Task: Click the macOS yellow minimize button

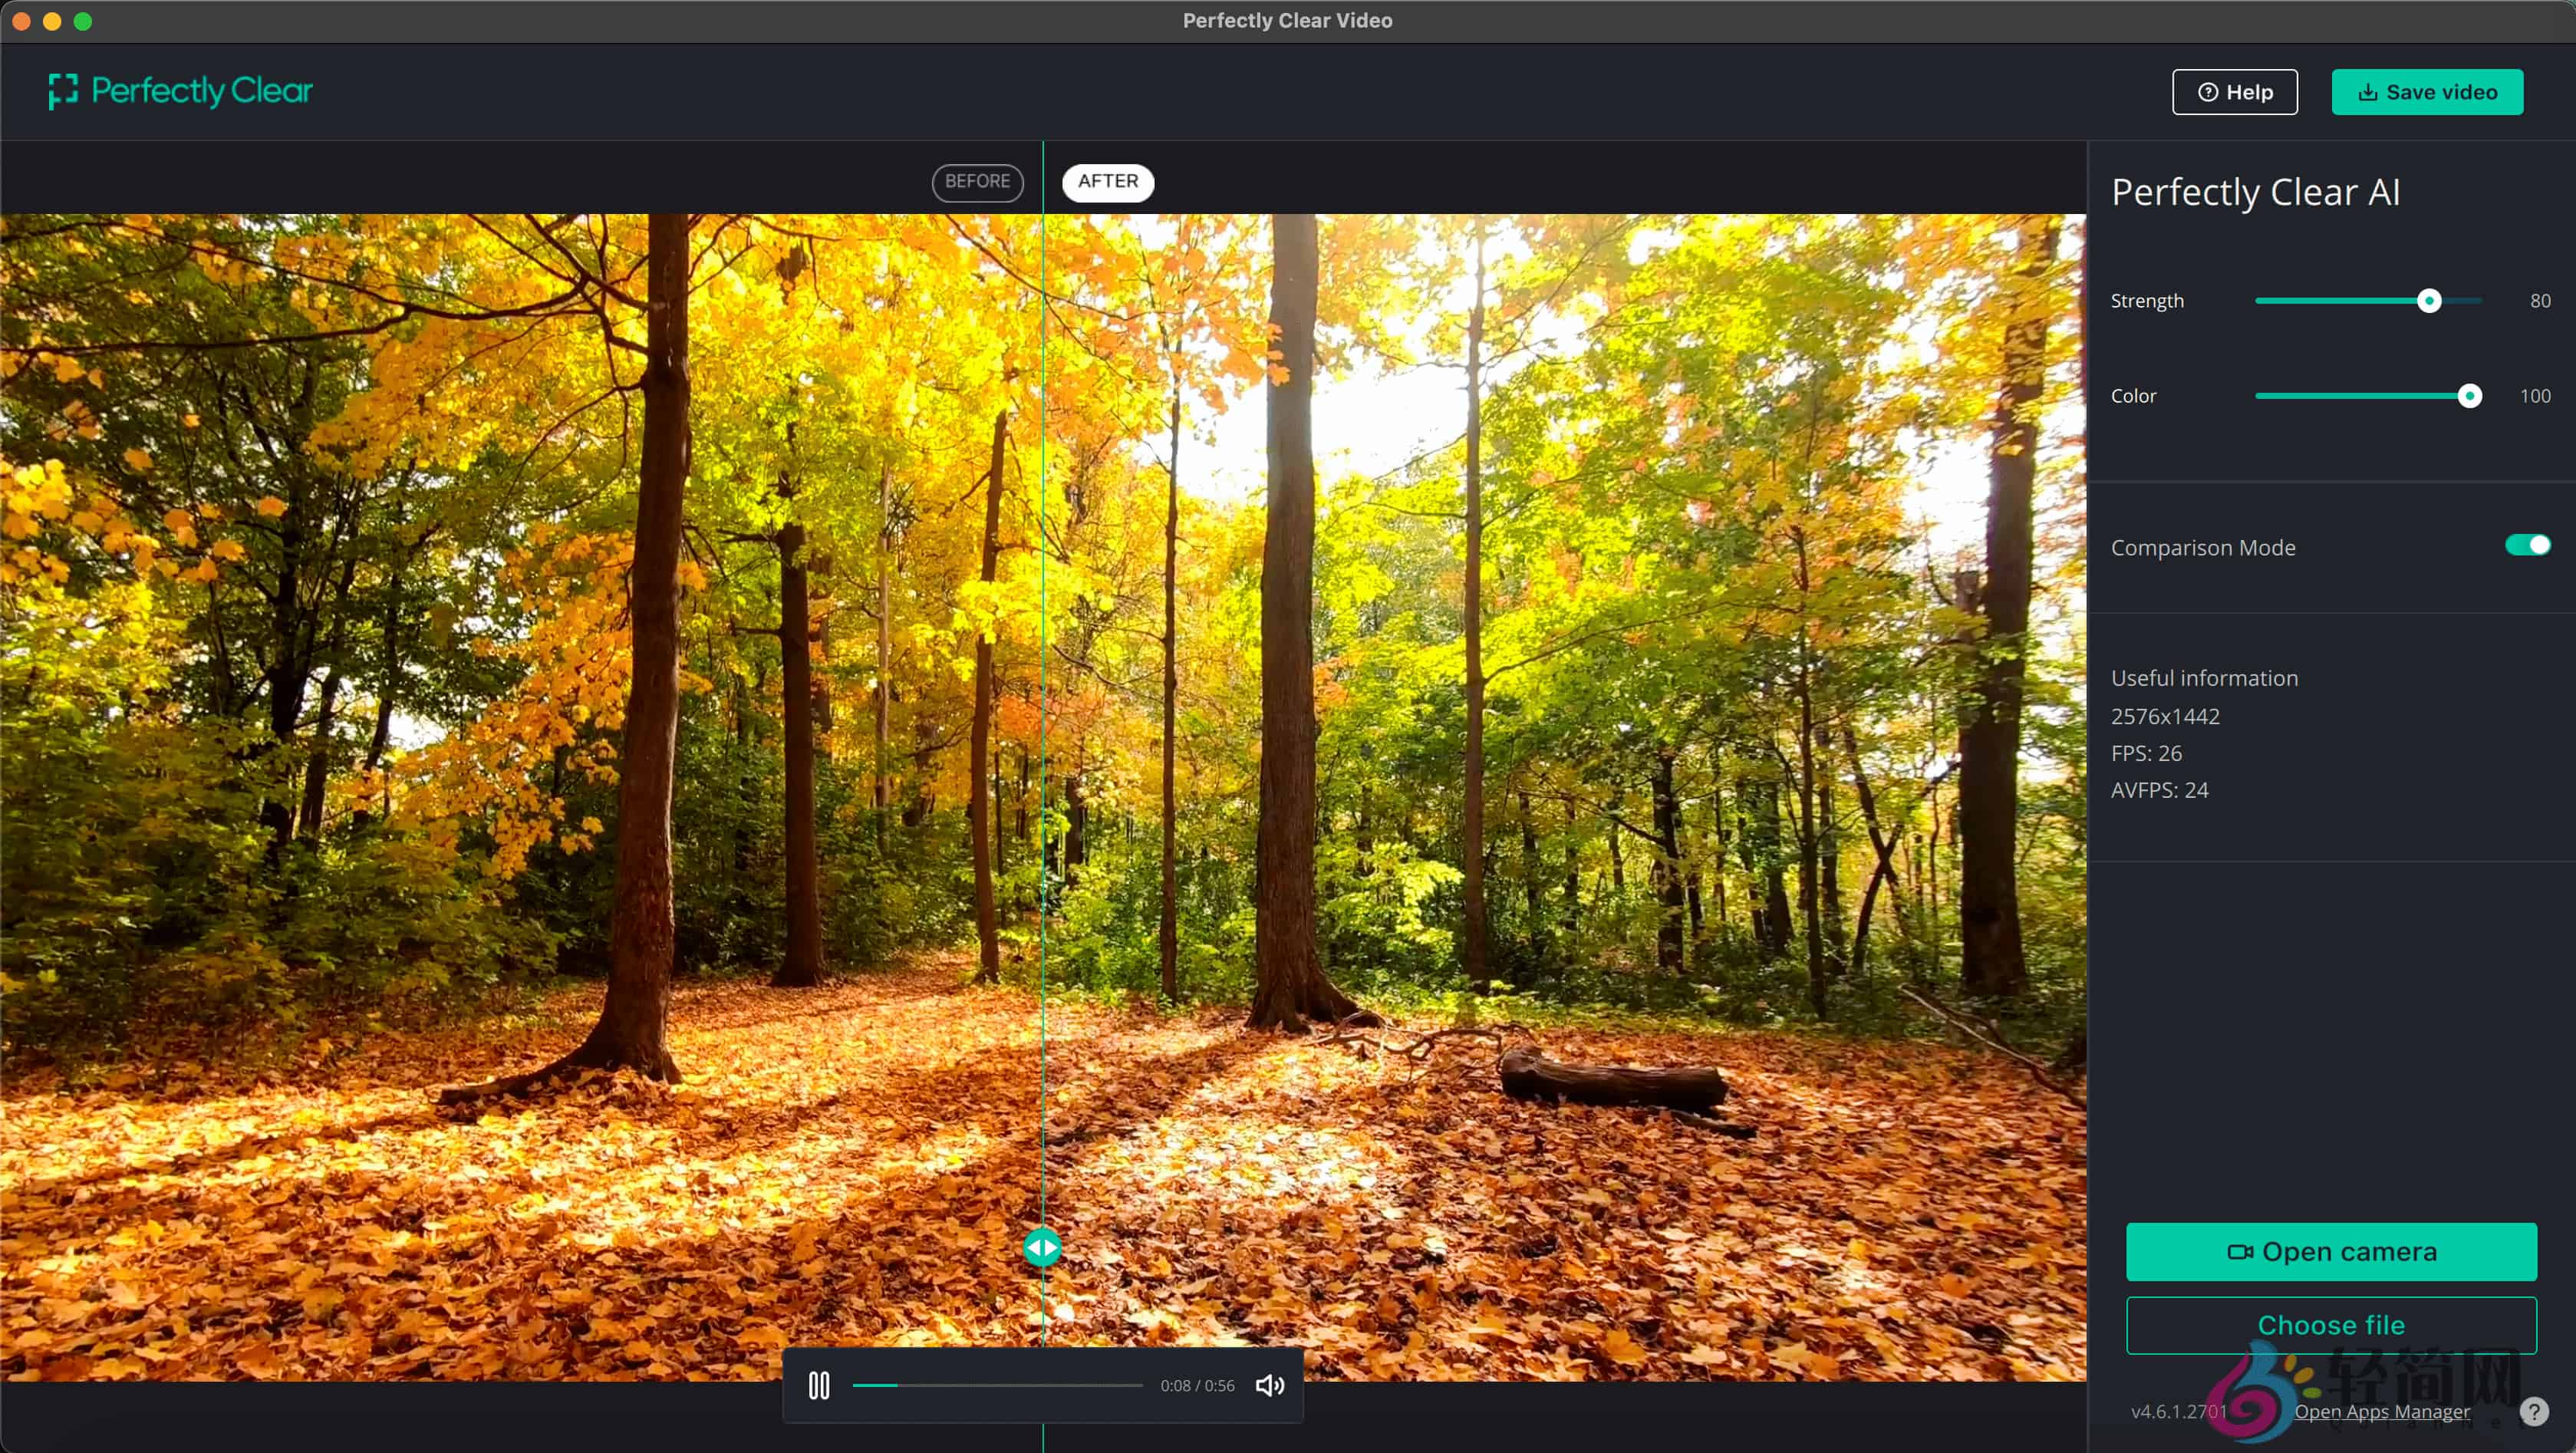Action: click(x=52, y=21)
